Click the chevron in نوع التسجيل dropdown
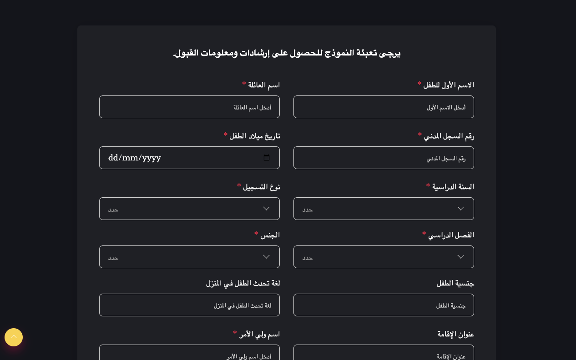Viewport: 576px width, 360px height. click(x=266, y=209)
